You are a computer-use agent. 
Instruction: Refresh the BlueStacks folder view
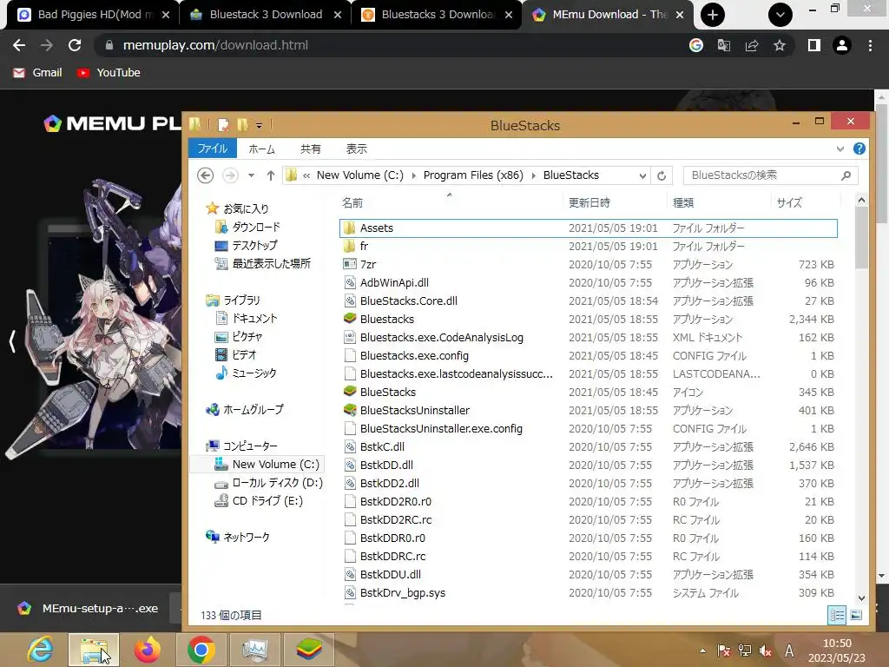[x=661, y=175]
